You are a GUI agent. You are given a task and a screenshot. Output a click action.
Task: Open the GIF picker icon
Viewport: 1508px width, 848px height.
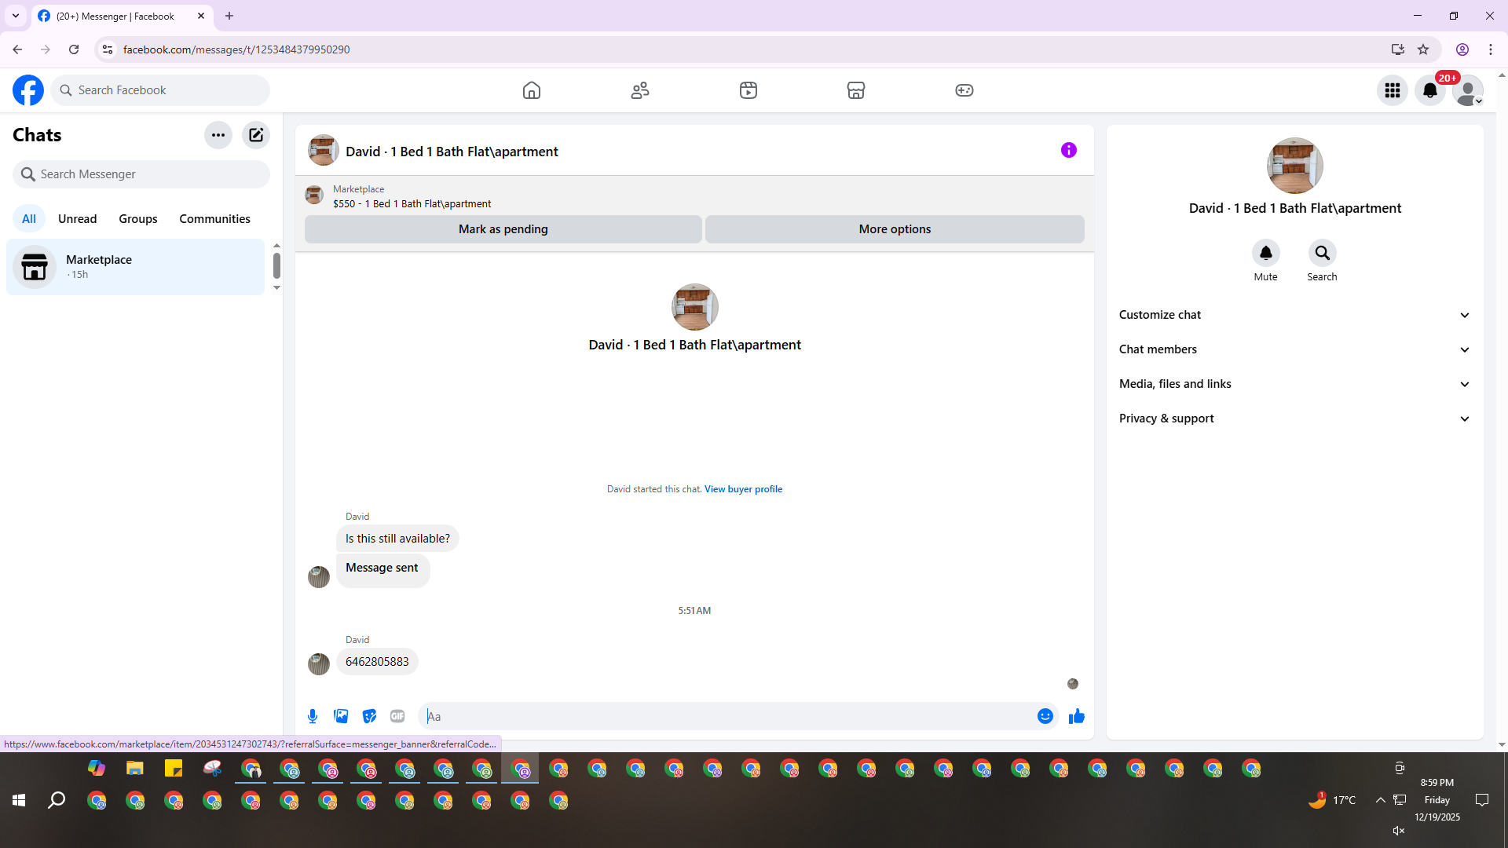pos(397,716)
